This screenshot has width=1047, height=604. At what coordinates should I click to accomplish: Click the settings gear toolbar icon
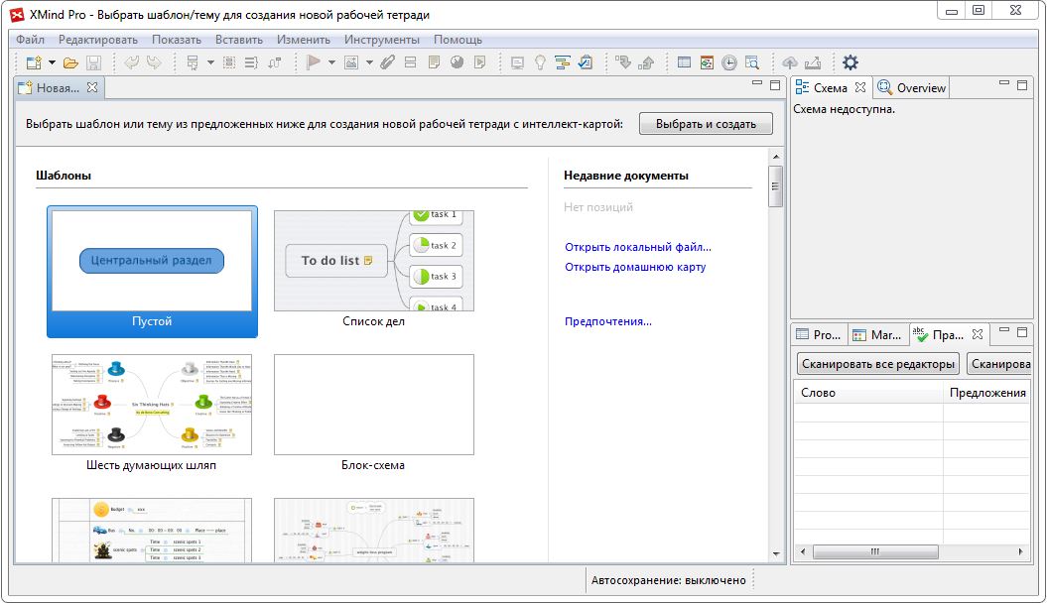click(x=851, y=62)
